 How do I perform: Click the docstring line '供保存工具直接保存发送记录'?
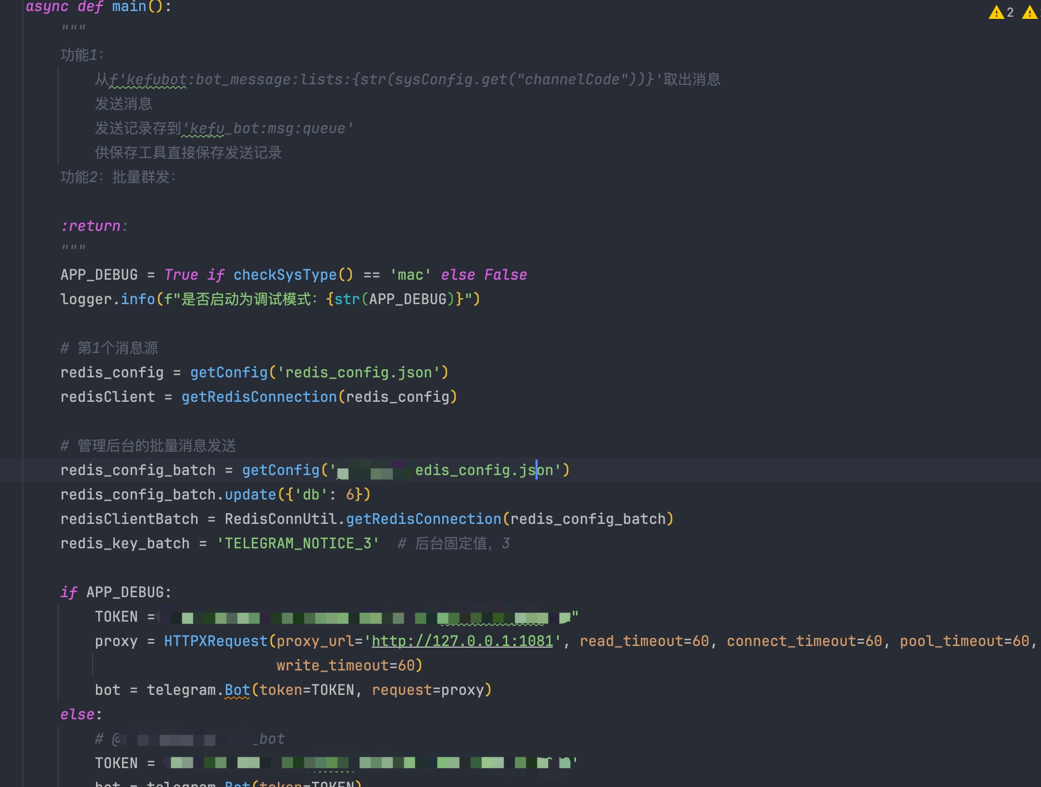188,153
